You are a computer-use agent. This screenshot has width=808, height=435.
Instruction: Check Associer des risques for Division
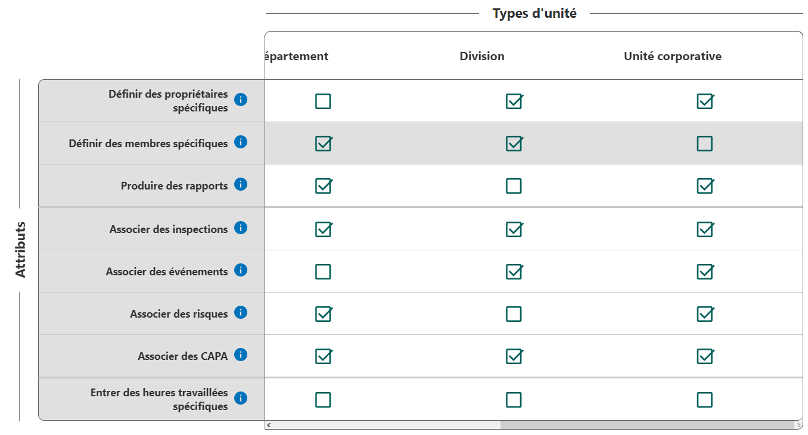click(514, 314)
